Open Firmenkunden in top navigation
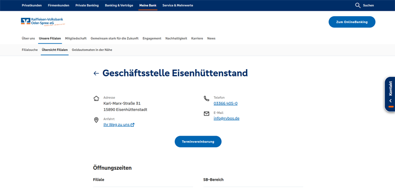Image resolution: width=395 pixels, height=188 pixels. (58, 5)
